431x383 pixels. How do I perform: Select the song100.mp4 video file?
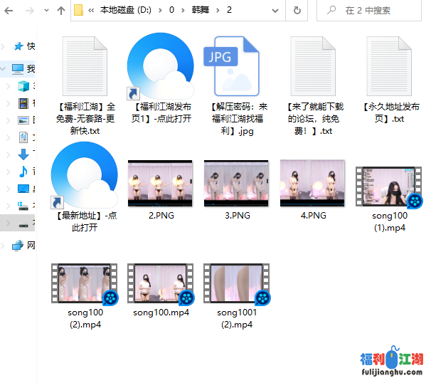point(160,285)
